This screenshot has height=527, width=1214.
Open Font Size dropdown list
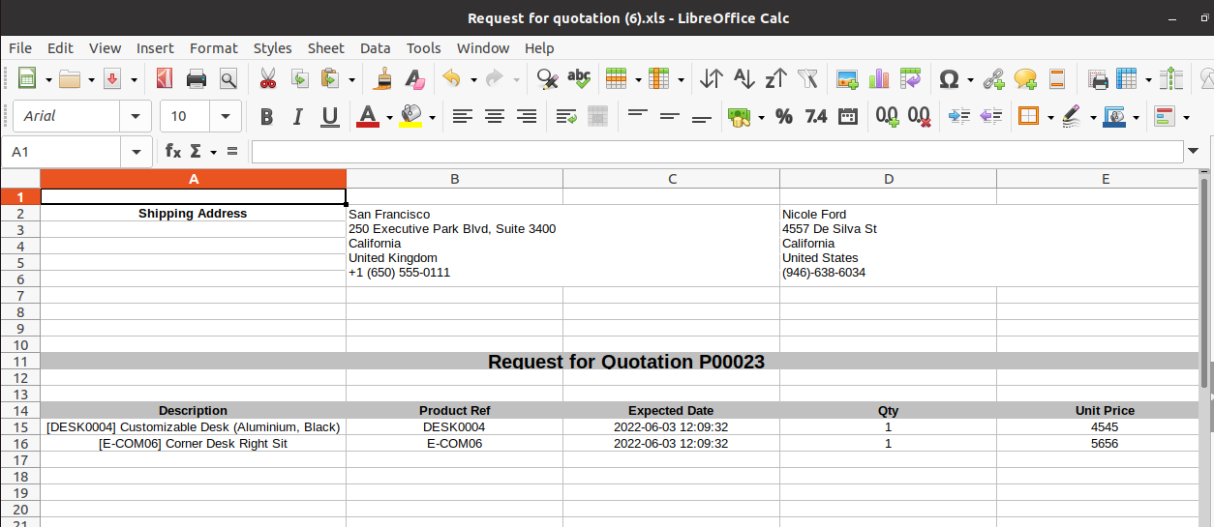click(x=226, y=117)
